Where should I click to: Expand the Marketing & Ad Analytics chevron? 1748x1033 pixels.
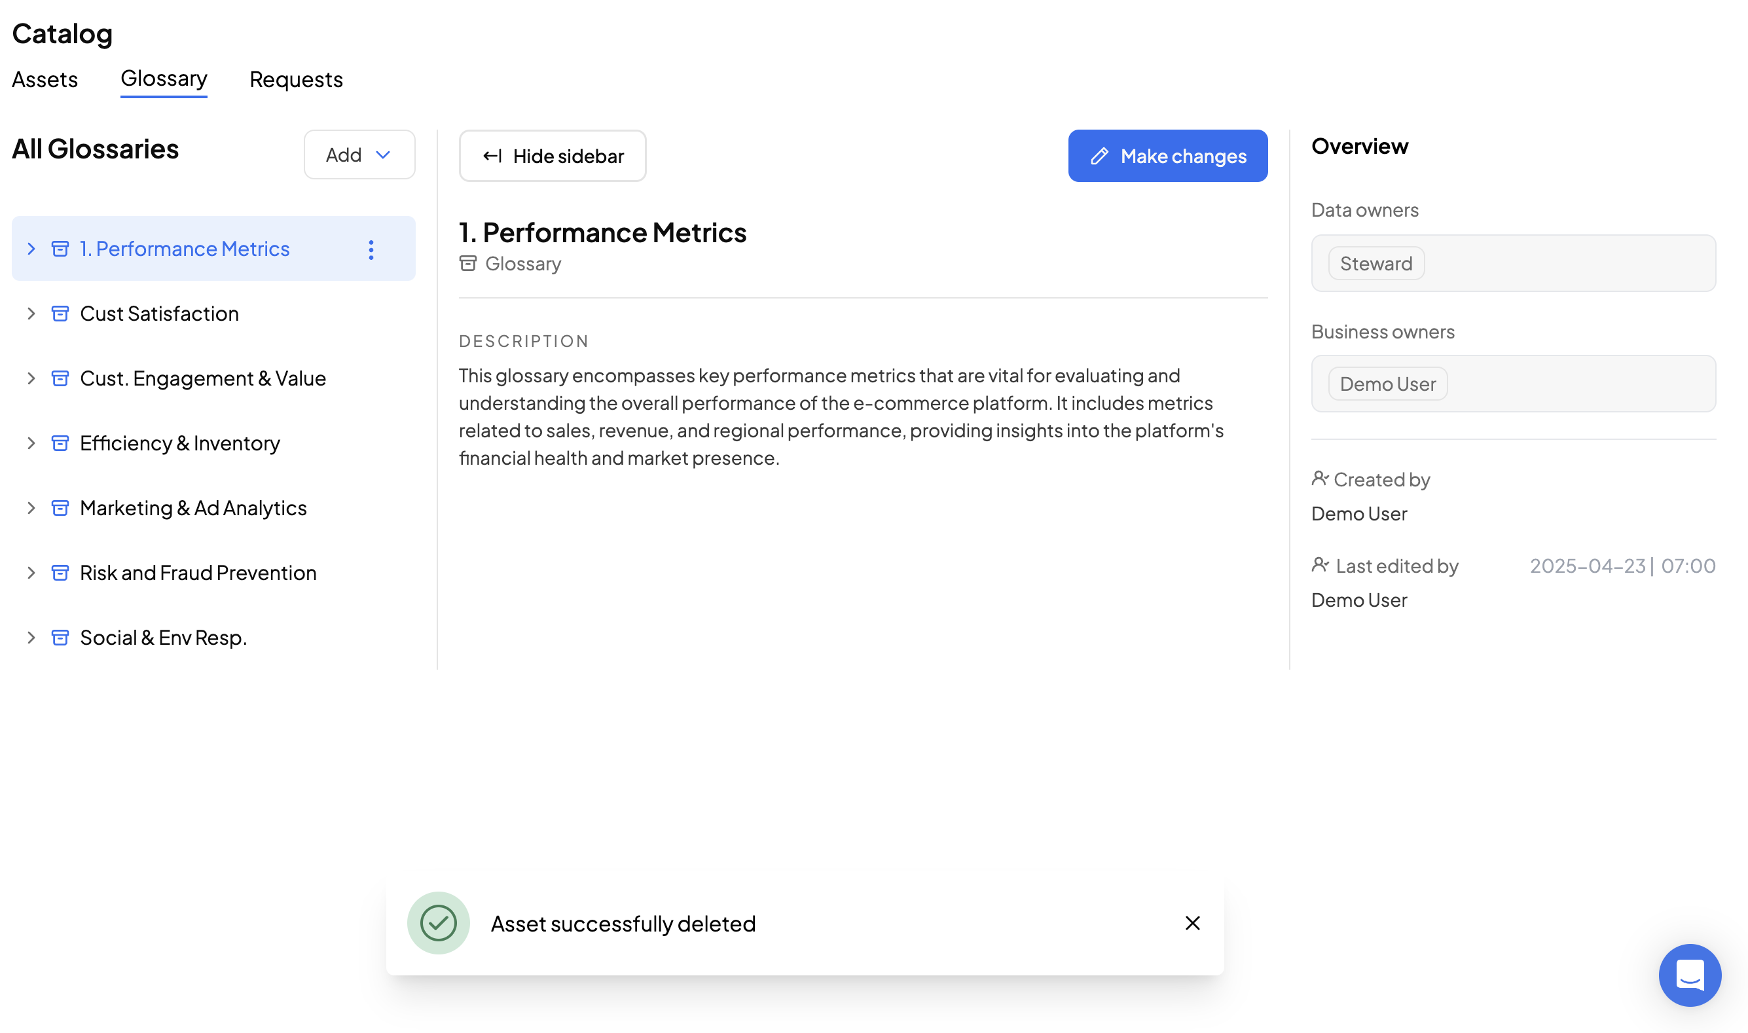(31, 507)
